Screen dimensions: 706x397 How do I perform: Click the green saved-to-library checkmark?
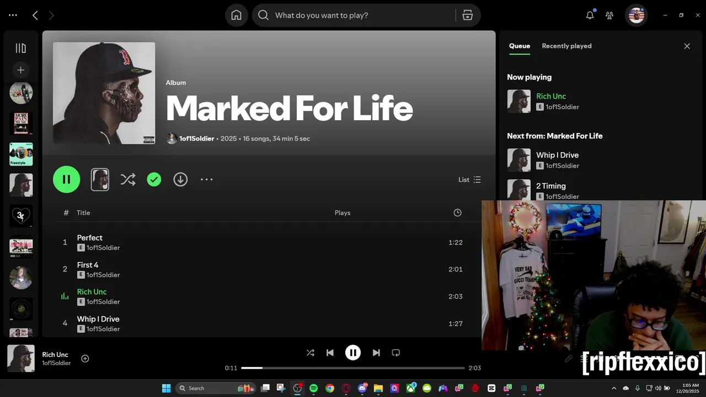(154, 179)
